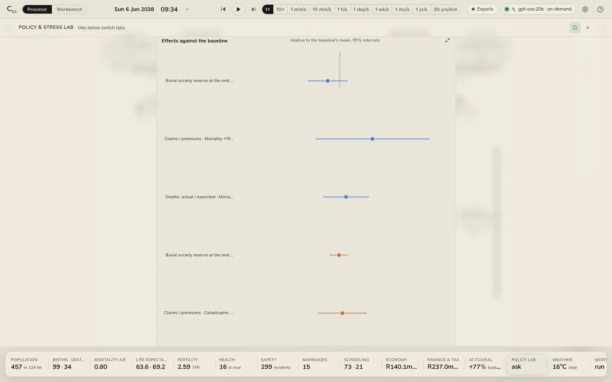Screen dimensions: 612x382
Task: Set speed to 1 day/s
Action: click(361, 9)
